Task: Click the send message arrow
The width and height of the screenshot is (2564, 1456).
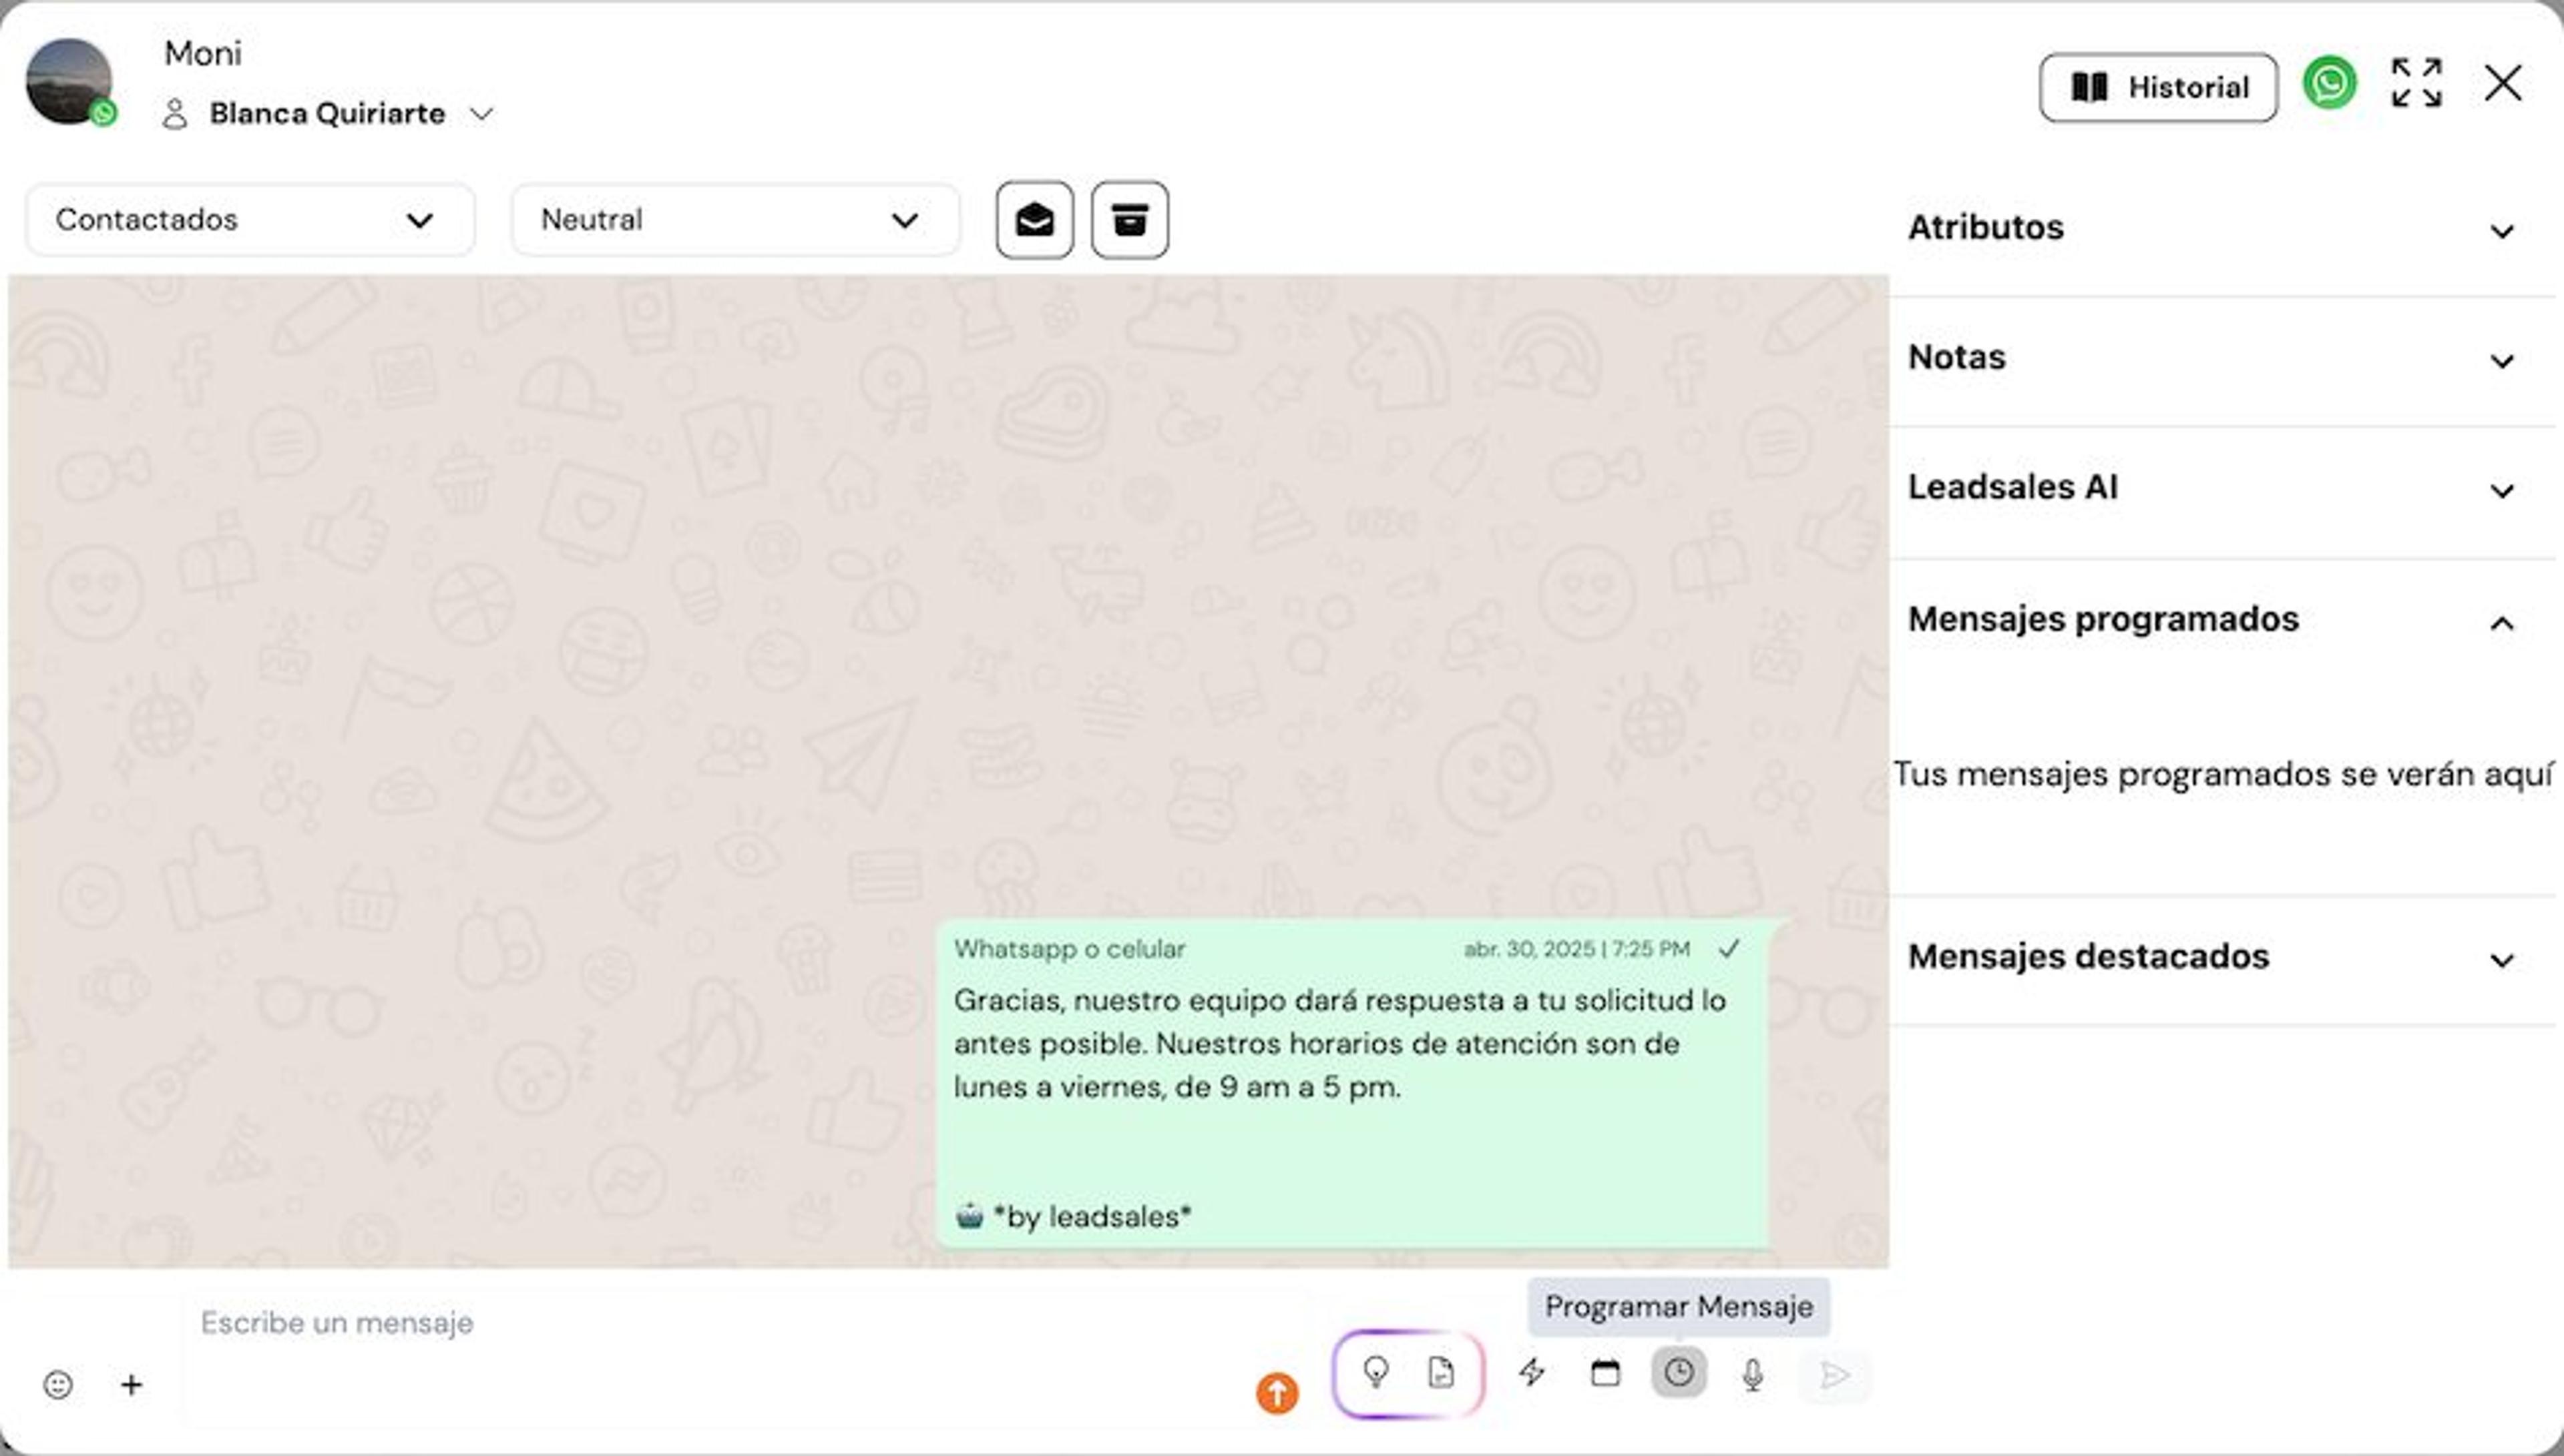Action: point(1835,1376)
